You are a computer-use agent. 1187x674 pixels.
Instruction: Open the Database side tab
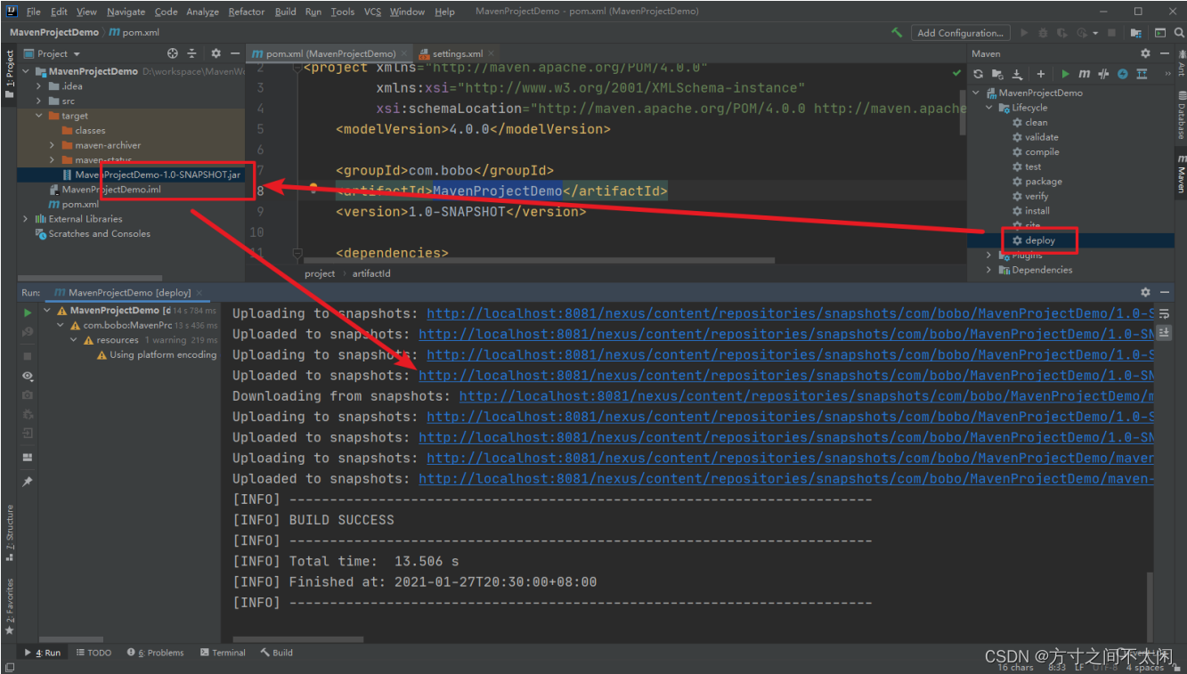(1181, 115)
